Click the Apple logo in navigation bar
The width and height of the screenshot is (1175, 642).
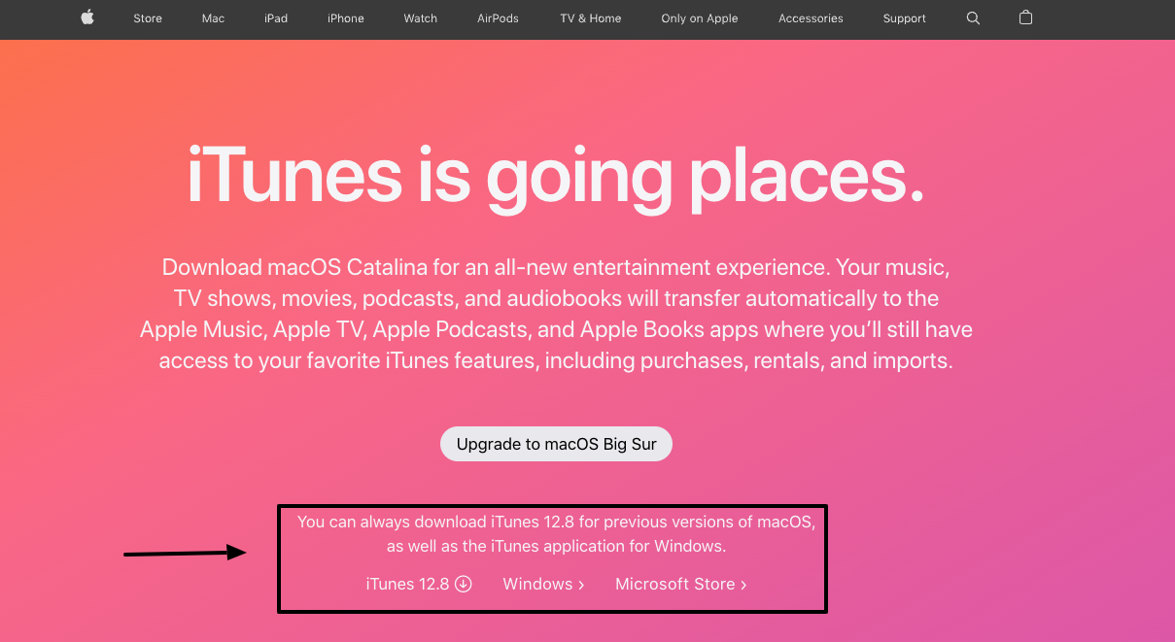(87, 17)
